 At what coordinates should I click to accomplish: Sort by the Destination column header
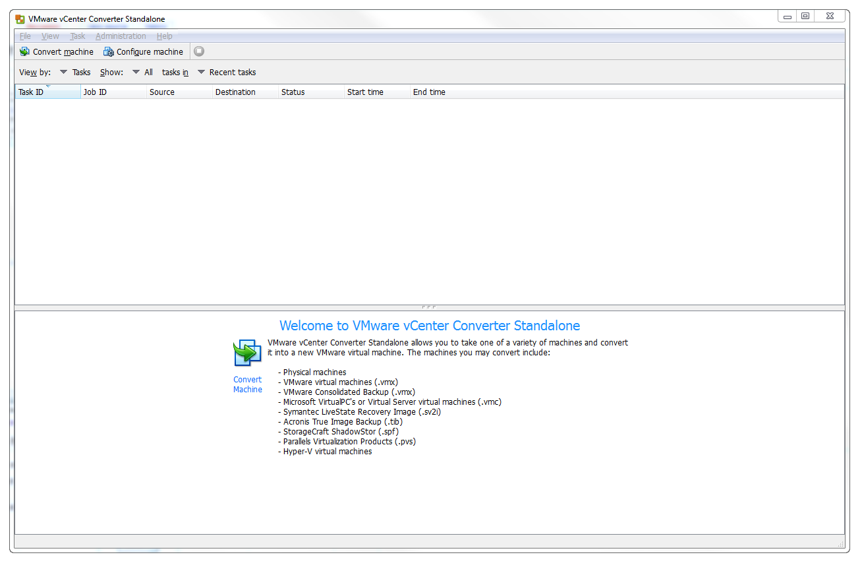click(245, 92)
